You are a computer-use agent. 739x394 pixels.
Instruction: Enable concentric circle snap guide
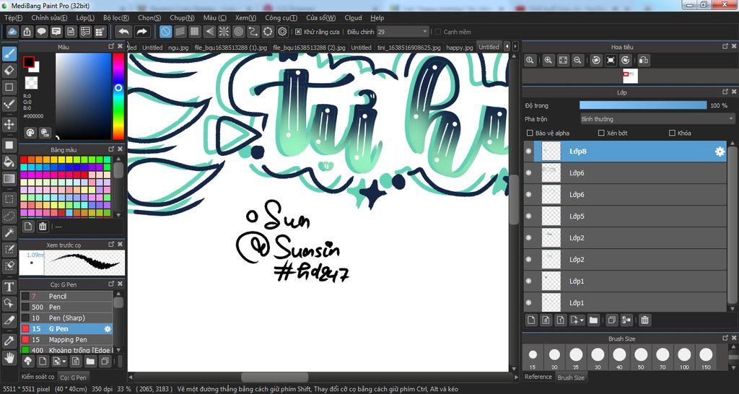coord(238,32)
